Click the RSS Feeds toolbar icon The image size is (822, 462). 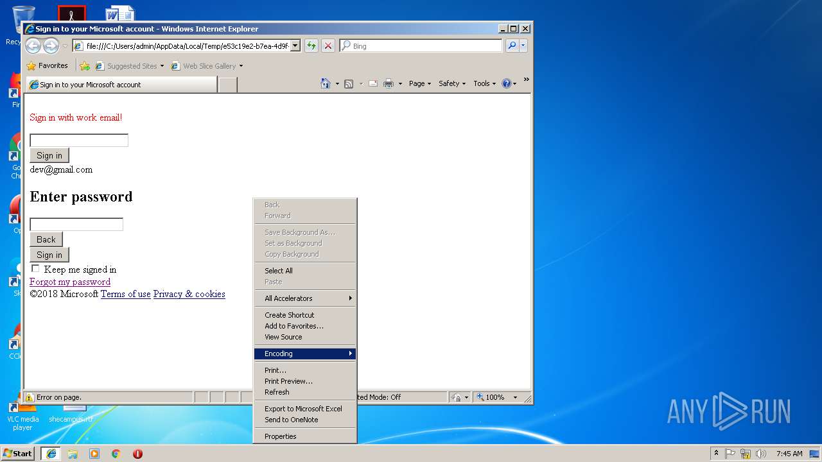pos(349,83)
